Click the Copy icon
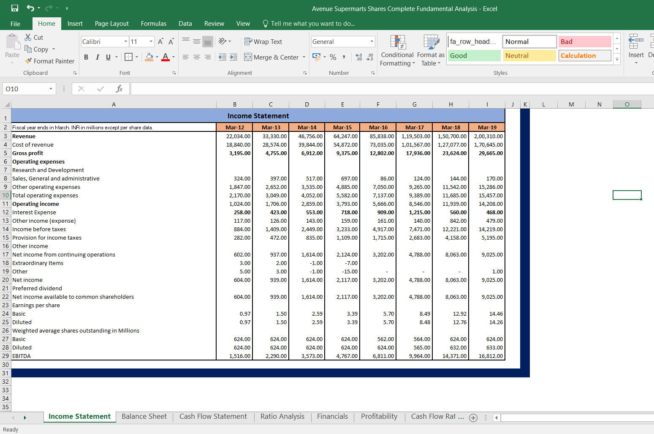This screenshot has height=434, width=654. coord(28,49)
